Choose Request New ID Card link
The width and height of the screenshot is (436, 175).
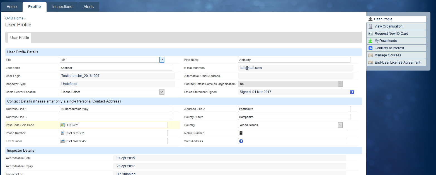coord(391,34)
